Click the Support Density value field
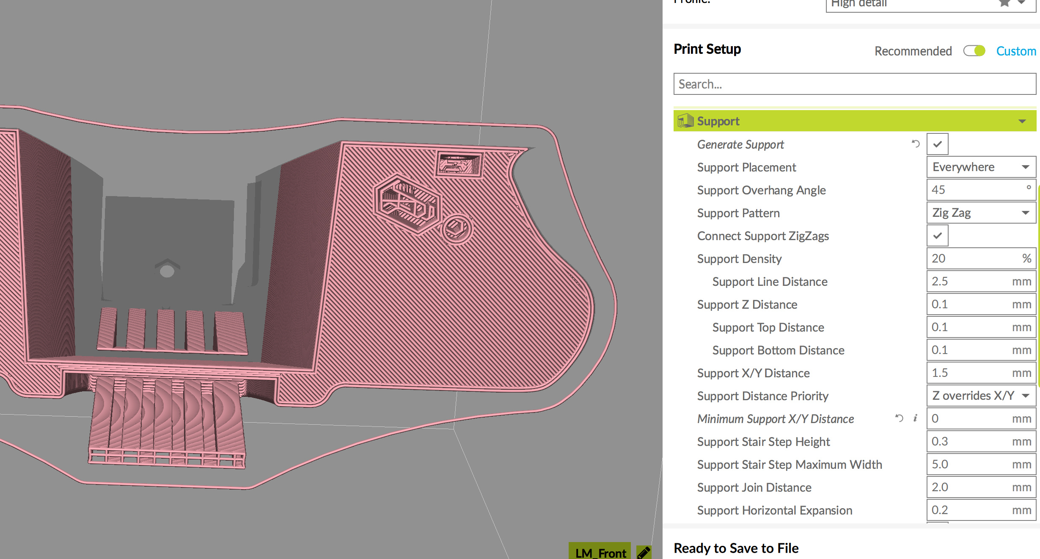Viewport: 1040px width, 559px height. [973, 258]
